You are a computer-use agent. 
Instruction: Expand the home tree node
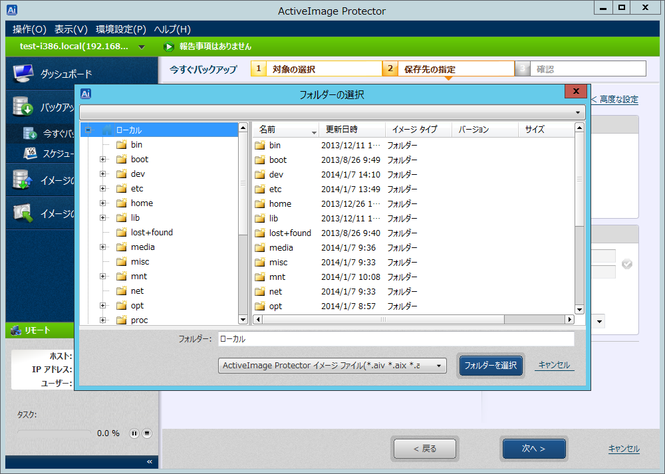coord(102,203)
